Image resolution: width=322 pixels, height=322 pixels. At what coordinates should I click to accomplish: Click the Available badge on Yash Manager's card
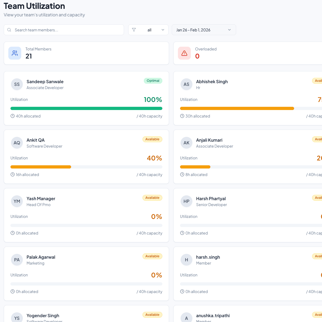(152, 198)
